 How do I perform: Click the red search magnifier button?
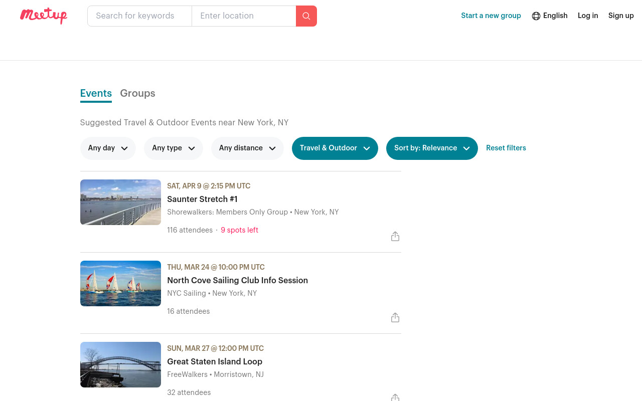[x=306, y=16]
